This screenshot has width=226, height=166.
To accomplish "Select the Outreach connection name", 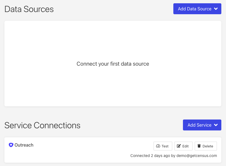I will 24,145.
